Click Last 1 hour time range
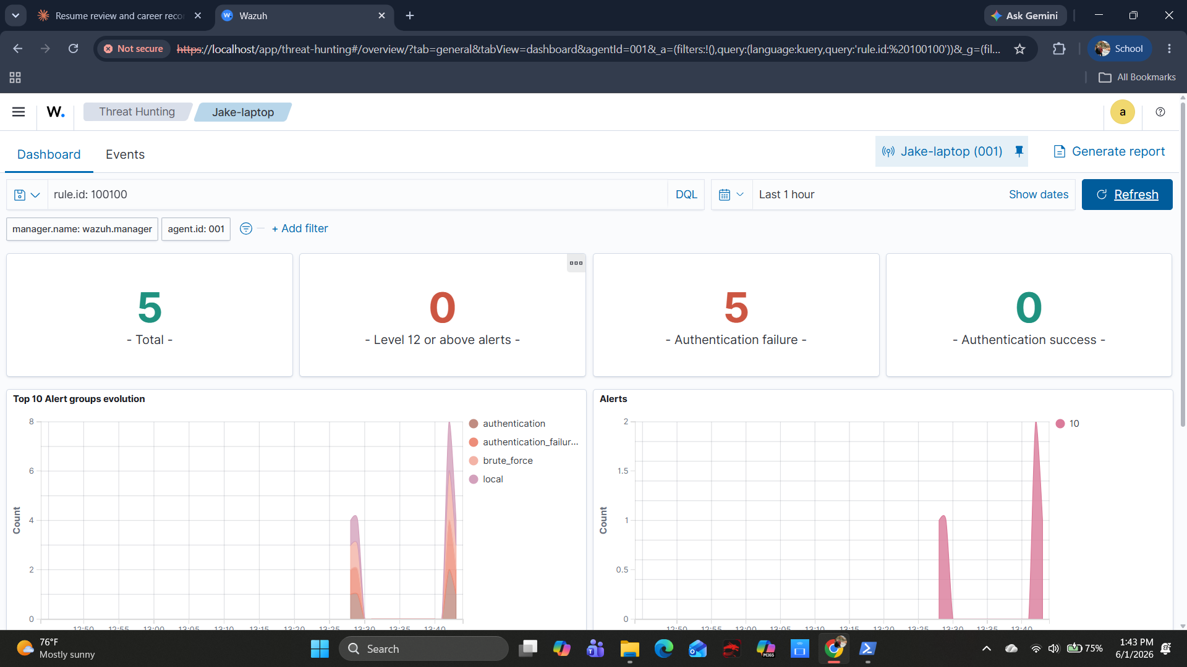Viewport: 1187px width, 667px height. pyautogui.click(x=786, y=195)
